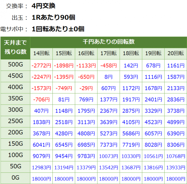This screenshot has height=184, width=187.
Task: Click the 1161円 cell
Action: (x=176, y=65)
